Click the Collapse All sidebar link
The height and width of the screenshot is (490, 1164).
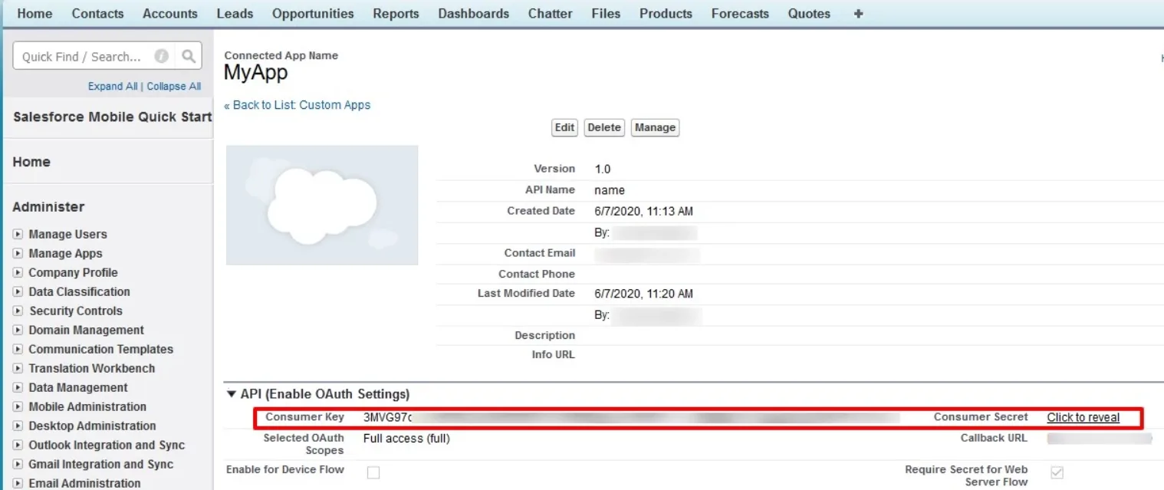(173, 86)
